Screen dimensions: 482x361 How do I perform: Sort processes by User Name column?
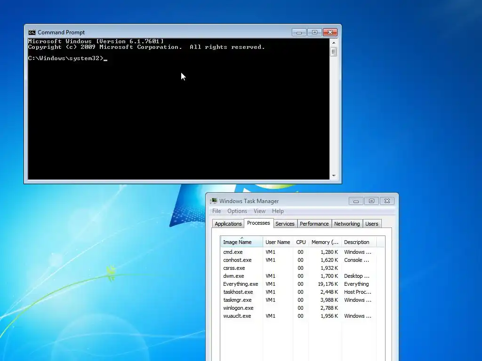pos(278,242)
